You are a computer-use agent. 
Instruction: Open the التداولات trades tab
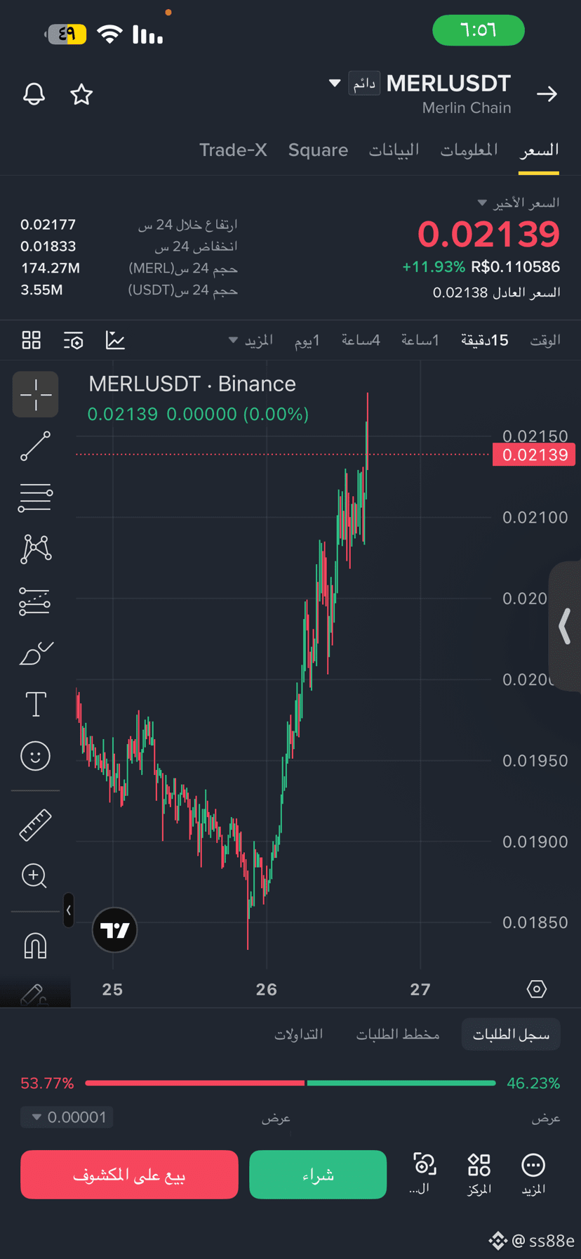point(299,1034)
